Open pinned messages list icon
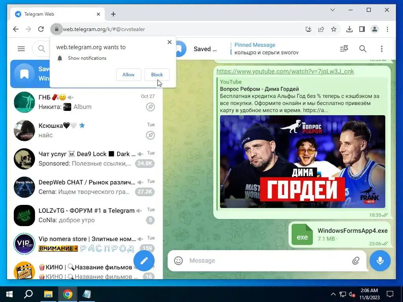Image resolution: width=403 pixels, height=302 pixels. pyautogui.click(x=344, y=48)
